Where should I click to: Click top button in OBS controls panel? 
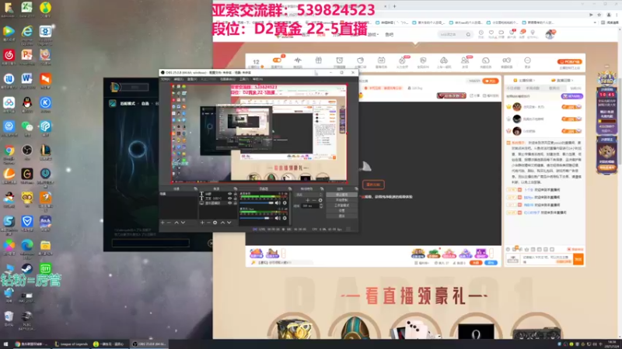342,195
